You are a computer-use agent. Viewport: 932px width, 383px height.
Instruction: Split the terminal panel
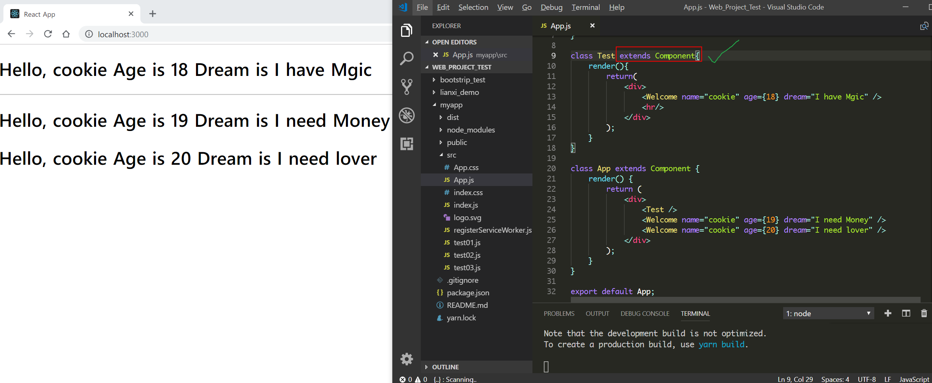(906, 313)
